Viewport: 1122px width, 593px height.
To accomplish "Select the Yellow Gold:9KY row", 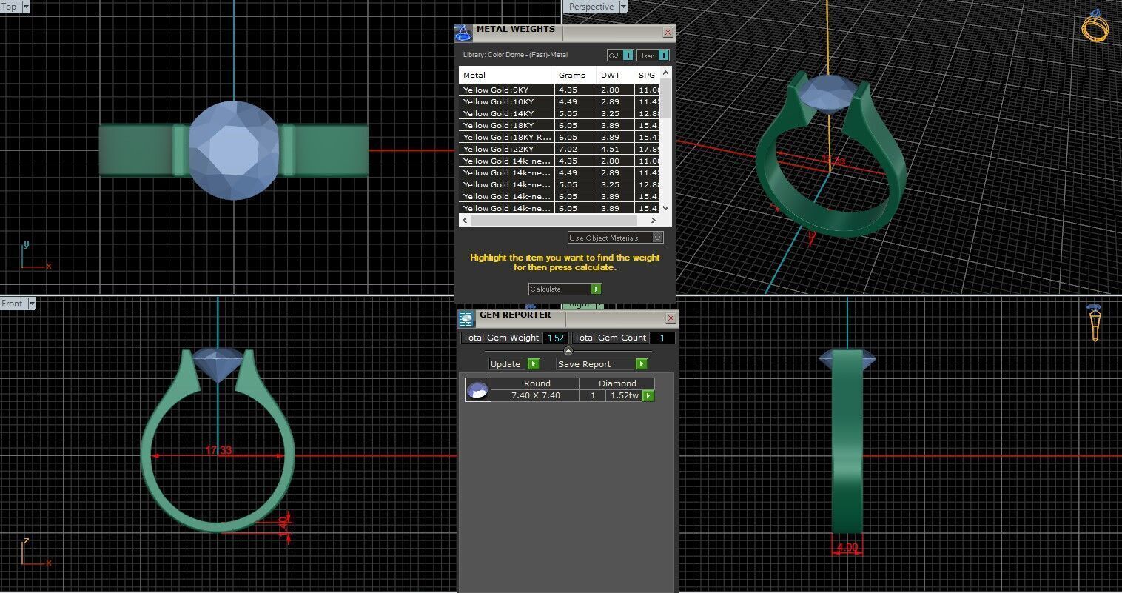I will click(x=560, y=90).
